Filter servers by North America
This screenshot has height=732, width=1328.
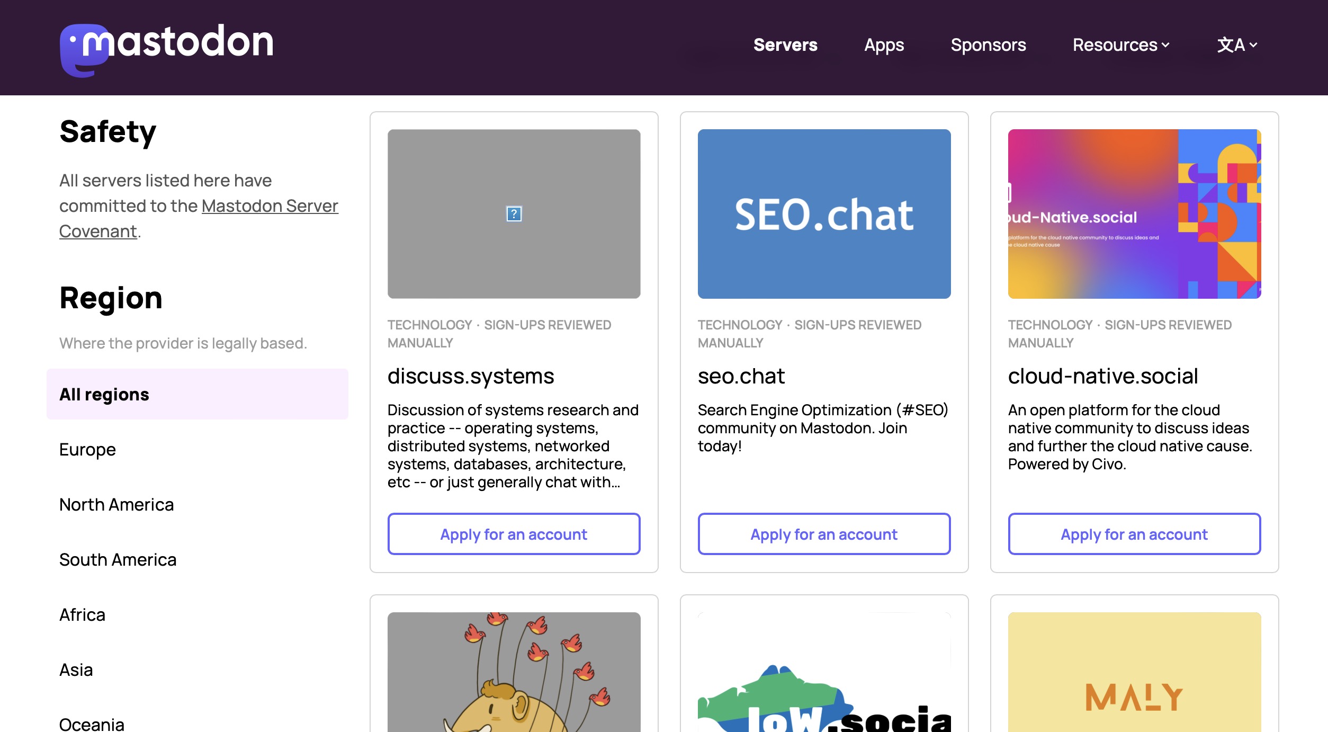tap(116, 505)
